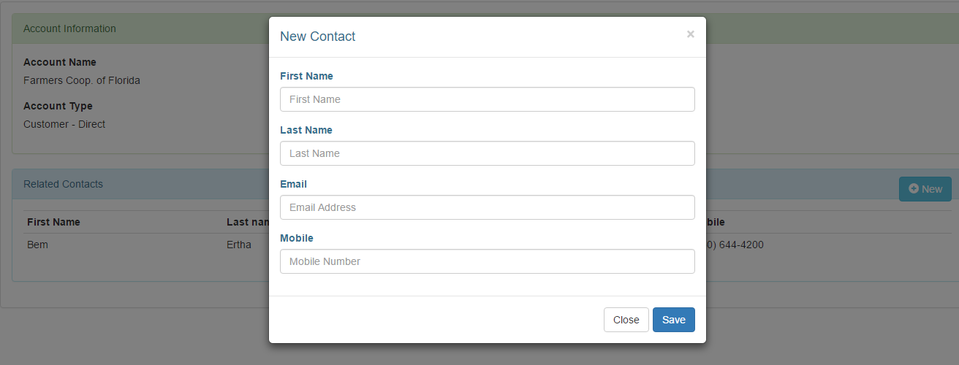Click the plus icon on New button

(x=913, y=188)
